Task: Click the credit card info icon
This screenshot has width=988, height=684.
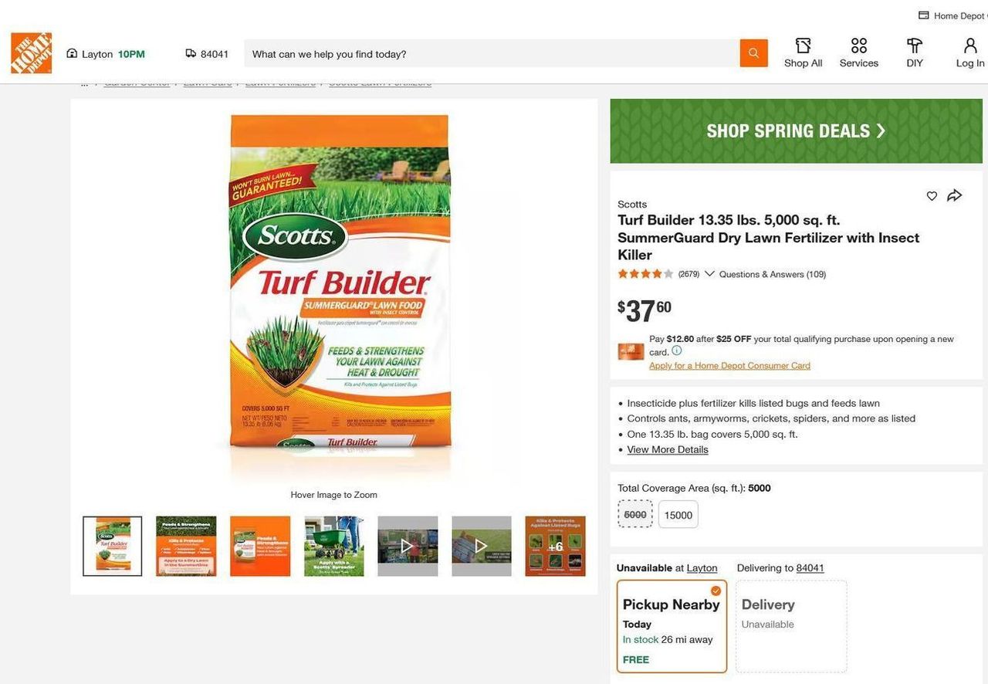Action: pyautogui.click(x=677, y=350)
